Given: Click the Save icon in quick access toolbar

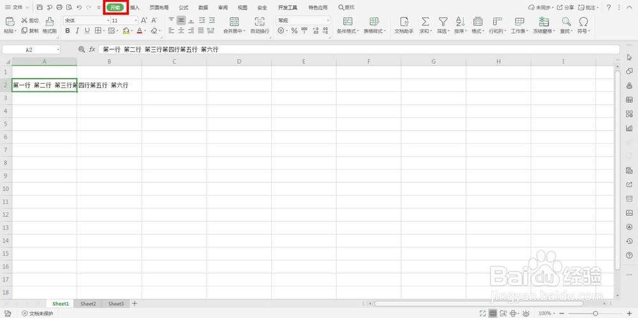Looking at the screenshot, I should coord(40,7).
